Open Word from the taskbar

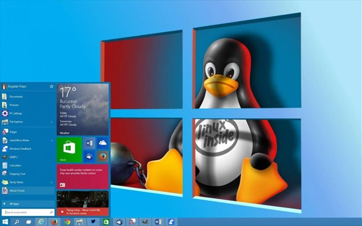point(158,222)
